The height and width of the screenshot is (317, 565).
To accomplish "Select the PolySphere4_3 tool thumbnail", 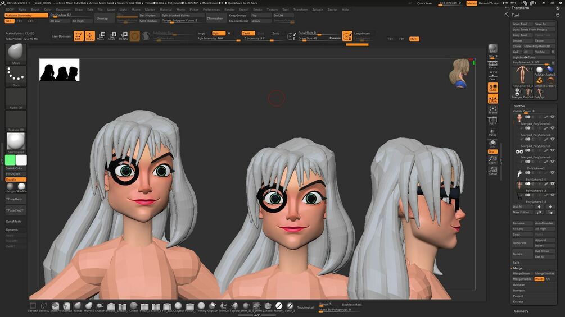I will coord(522,76).
